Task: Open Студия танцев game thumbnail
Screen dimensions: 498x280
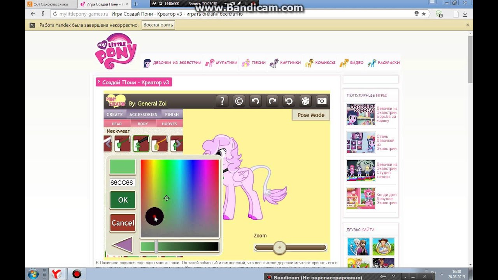Action: point(361,171)
